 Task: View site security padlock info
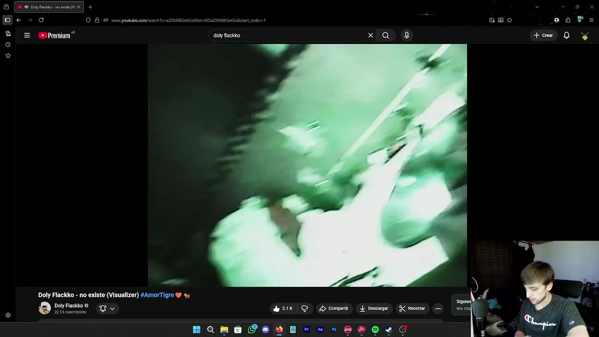[97, 20]
